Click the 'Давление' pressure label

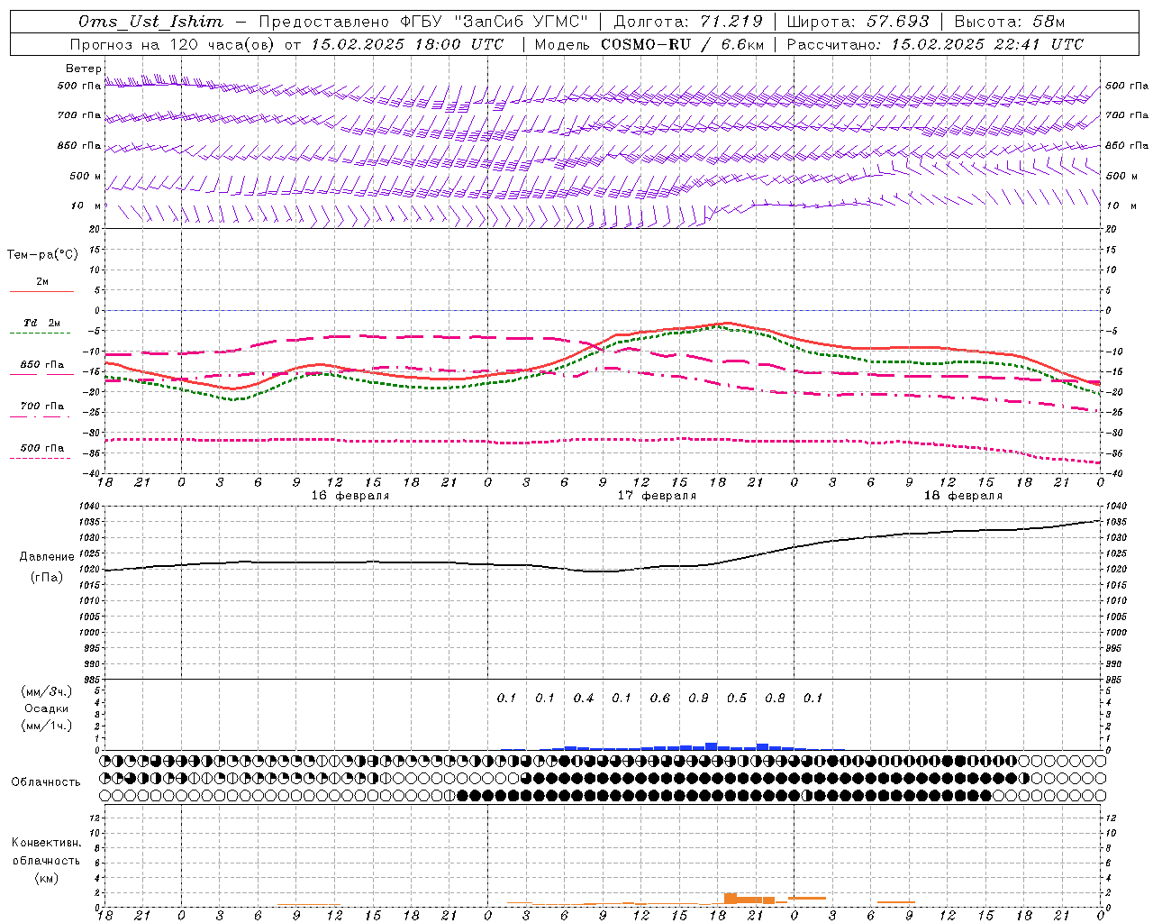[x=47, y=557]
